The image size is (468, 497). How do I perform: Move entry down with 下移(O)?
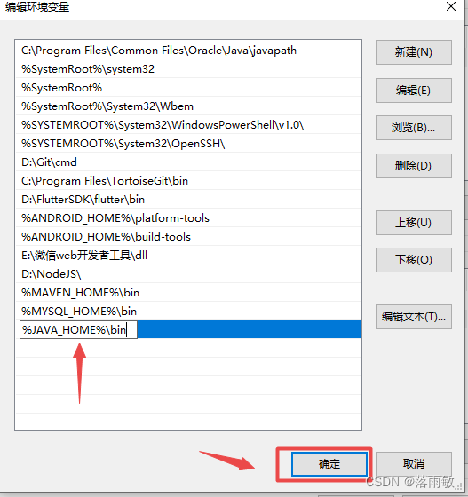pyautogui.click(x=414, y=260)
